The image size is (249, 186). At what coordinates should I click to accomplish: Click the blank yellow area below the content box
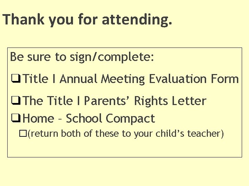(124, 172)
